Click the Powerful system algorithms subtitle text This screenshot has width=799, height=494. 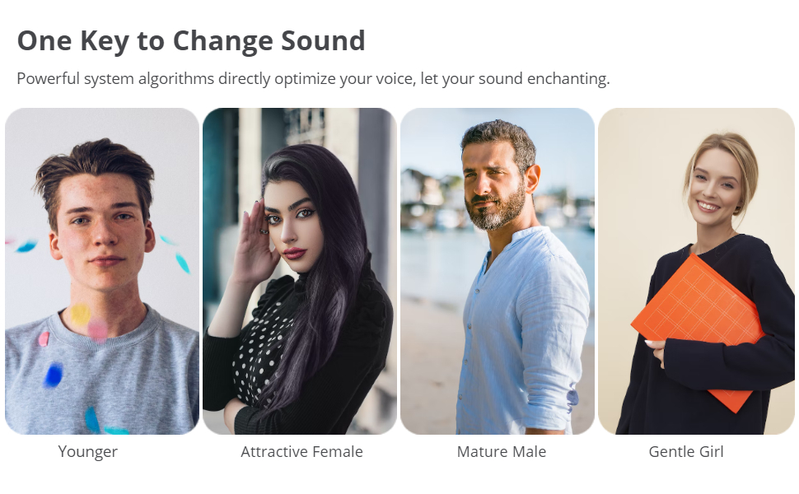point(313,80)
